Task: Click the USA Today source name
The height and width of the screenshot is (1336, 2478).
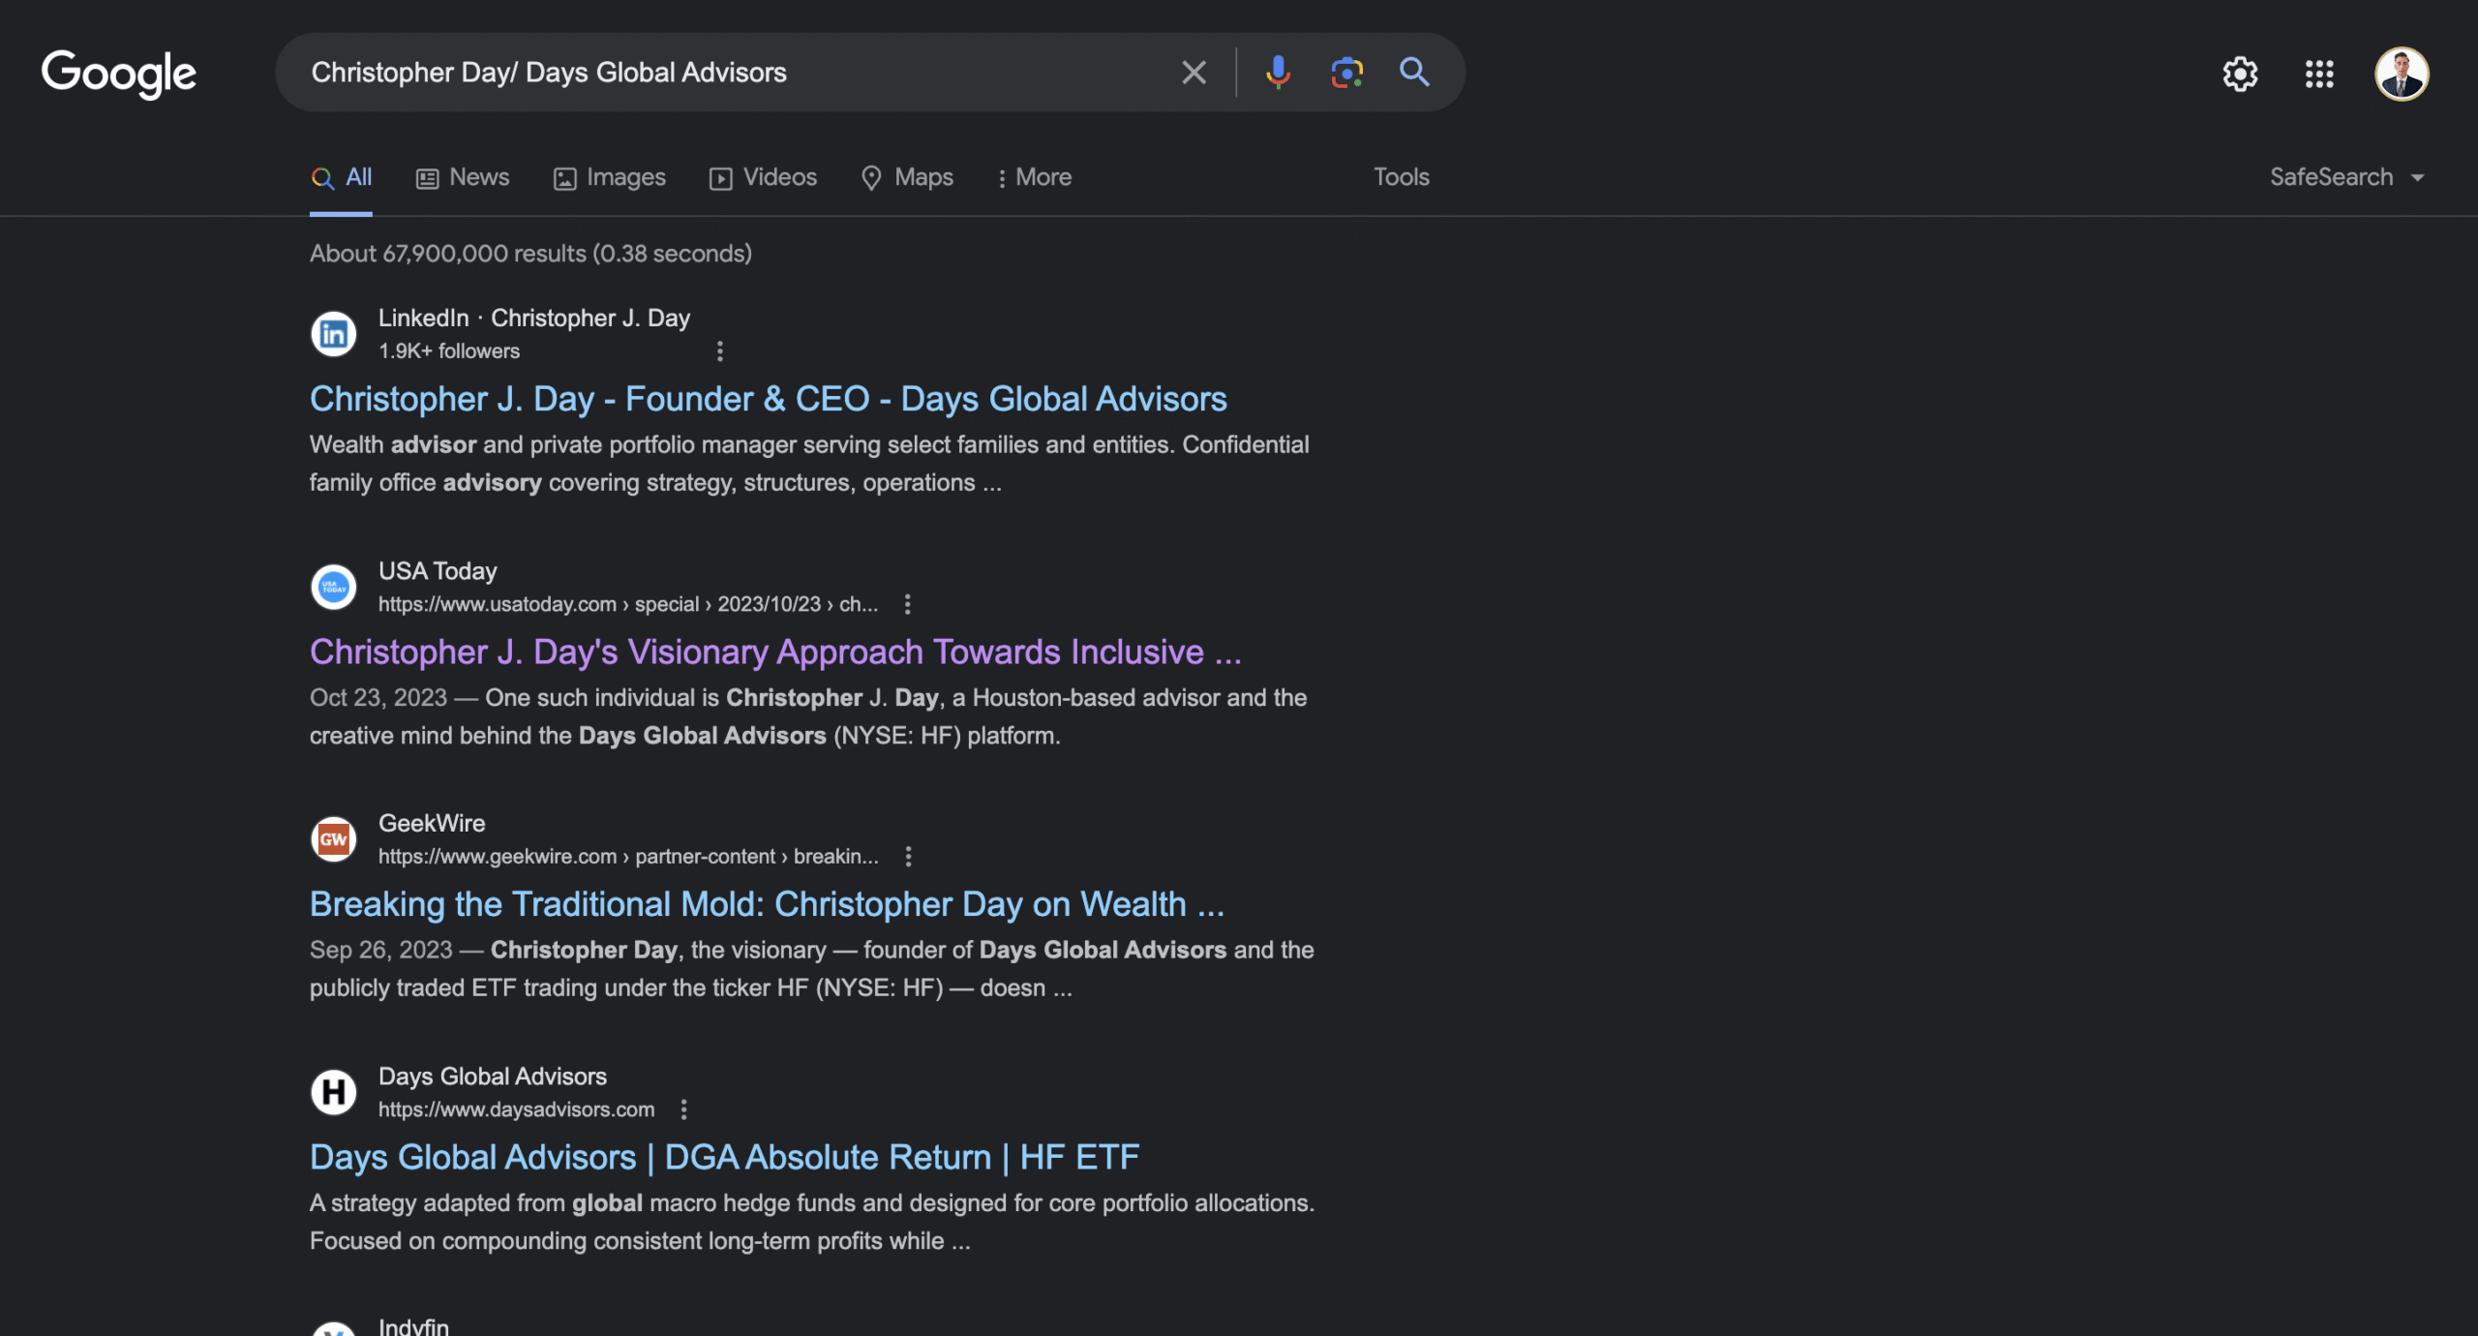Action: click(438, 571)
